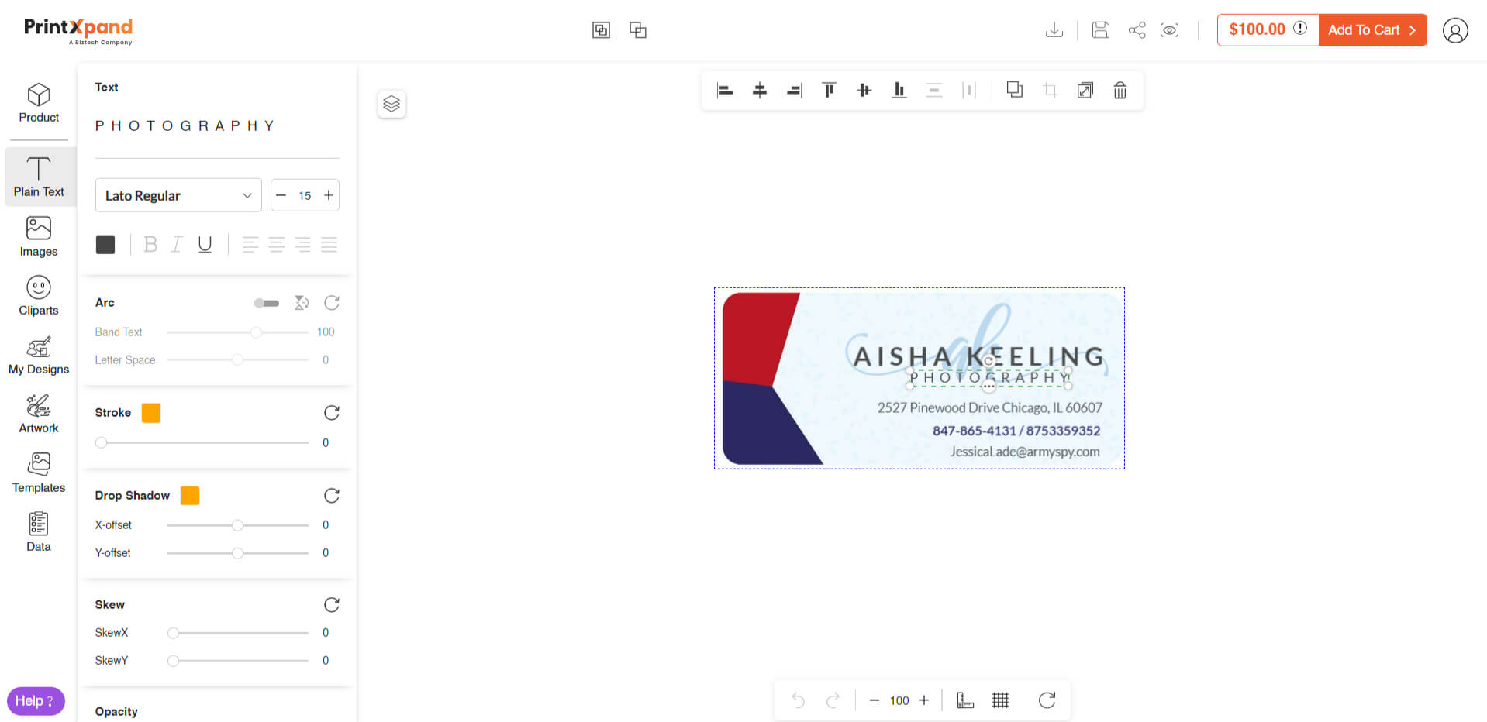Click the undo arrow
This screenshot has height=722, width=1487.
pyautogui.click(x=798, y=700)
